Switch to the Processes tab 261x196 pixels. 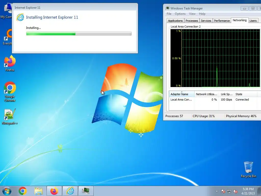(192, 21)
